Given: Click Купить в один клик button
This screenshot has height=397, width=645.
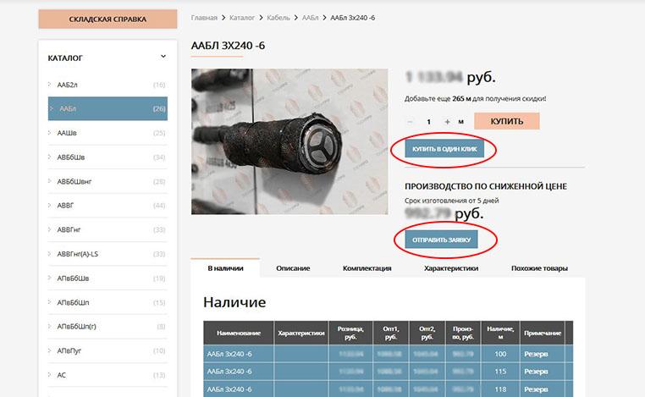Looking at the screenshot, I should point(444,149).
